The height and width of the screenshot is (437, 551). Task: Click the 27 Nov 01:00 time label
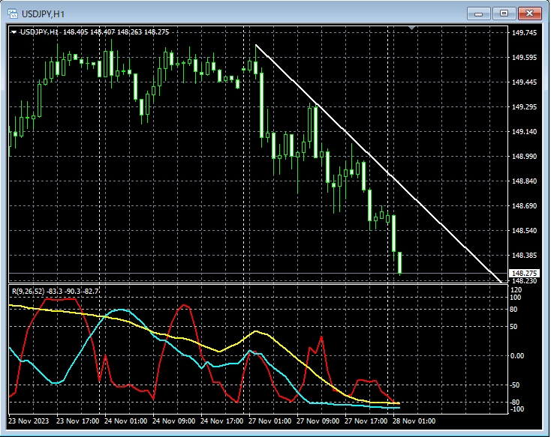[270, 421]
